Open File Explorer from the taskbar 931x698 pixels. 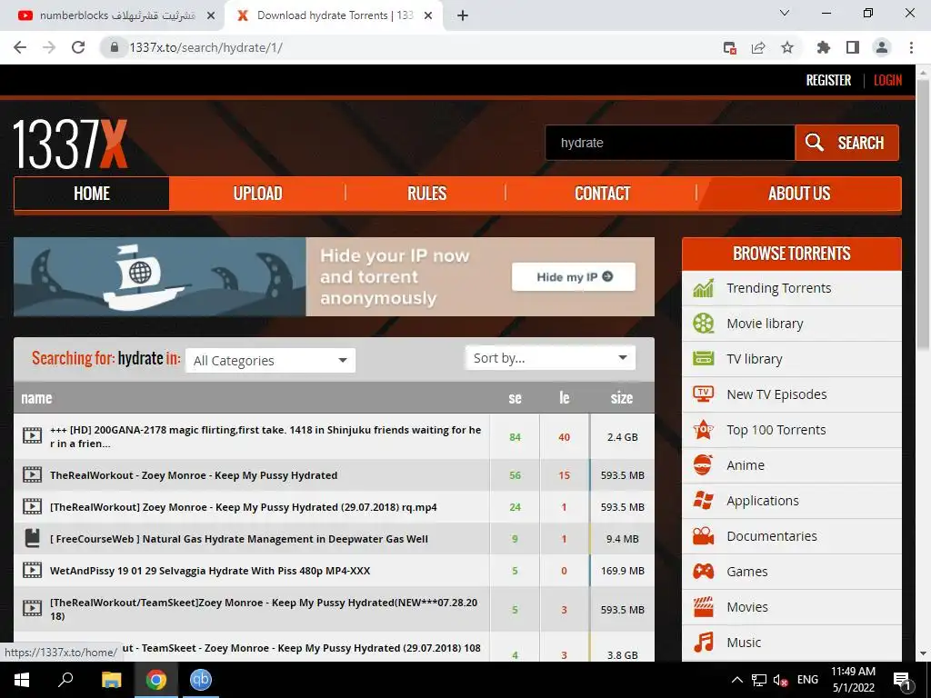[x=111, y=680]
